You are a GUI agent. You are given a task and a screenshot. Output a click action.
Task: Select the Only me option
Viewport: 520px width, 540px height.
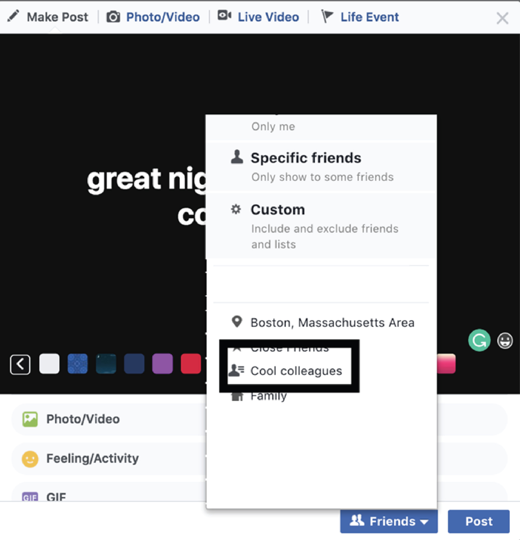273,127
